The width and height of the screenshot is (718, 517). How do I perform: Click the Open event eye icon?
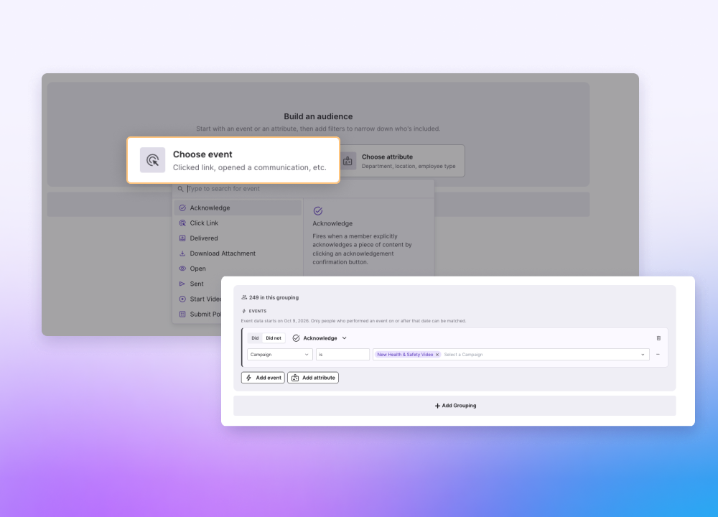[182, 269]
